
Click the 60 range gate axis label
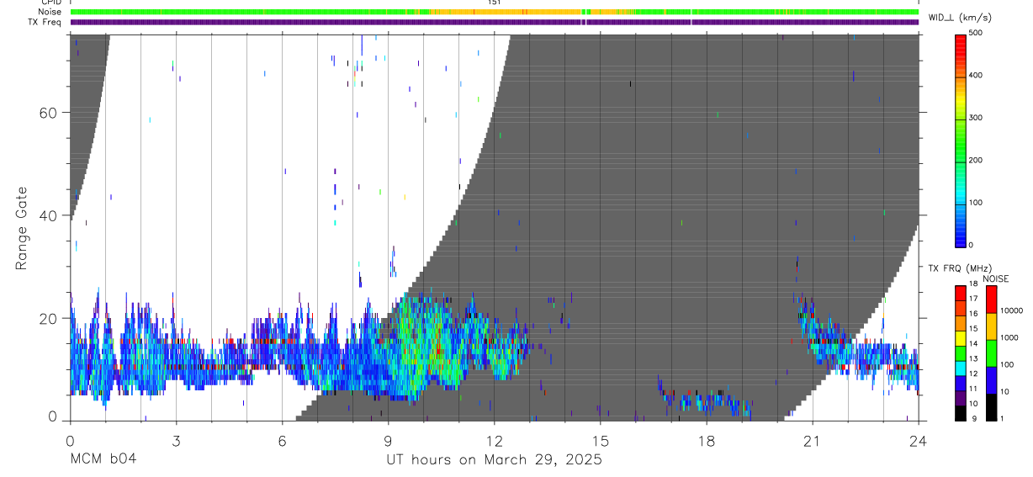(50, 113)
